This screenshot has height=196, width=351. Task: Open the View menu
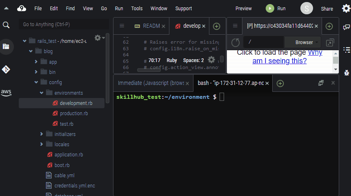click(88, 9)
